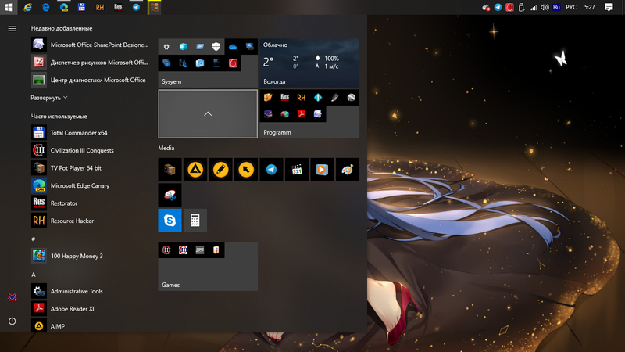Click the teal diamond icon in Programm folder
Viewport: 625px width, 352px height.
click(x=318, y=97)
